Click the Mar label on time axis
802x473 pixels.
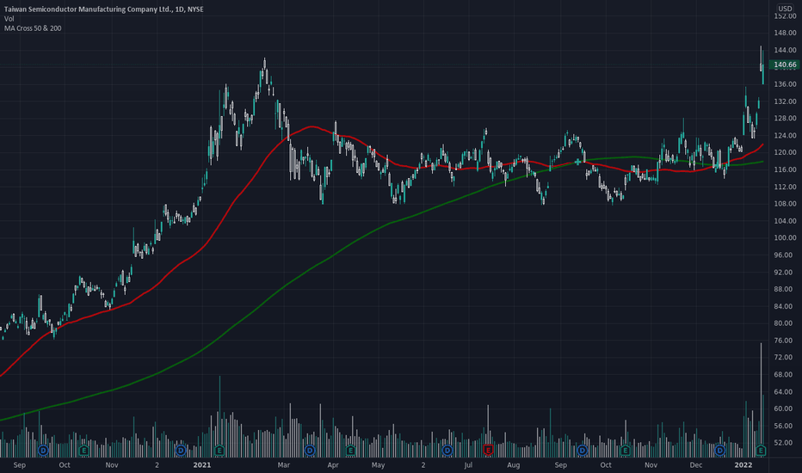coord(283,464)
